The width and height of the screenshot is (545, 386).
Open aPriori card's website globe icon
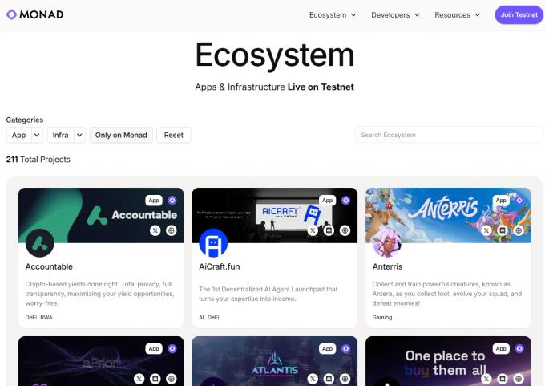(172, 379)
